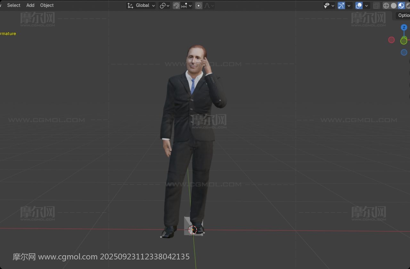Click the 3D cursor at the model's feet

[192, 230]
